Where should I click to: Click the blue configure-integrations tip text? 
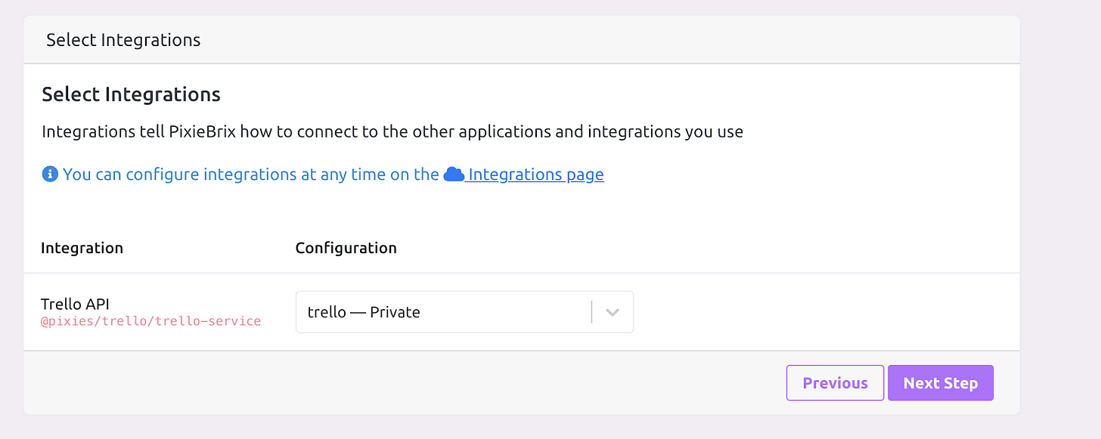[x=250, y=174]
